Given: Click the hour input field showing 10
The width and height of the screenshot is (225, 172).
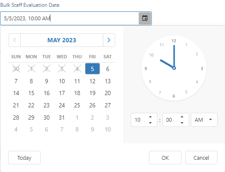Looking at the screenshot, I should pyautogui.click(x=140, y=120).
